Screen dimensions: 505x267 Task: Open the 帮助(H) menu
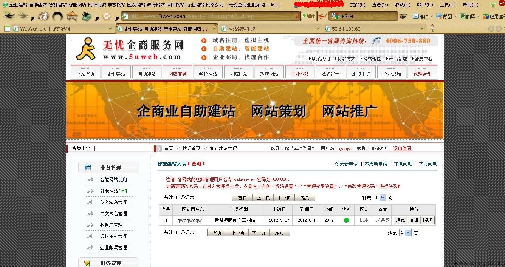point(470,5)
